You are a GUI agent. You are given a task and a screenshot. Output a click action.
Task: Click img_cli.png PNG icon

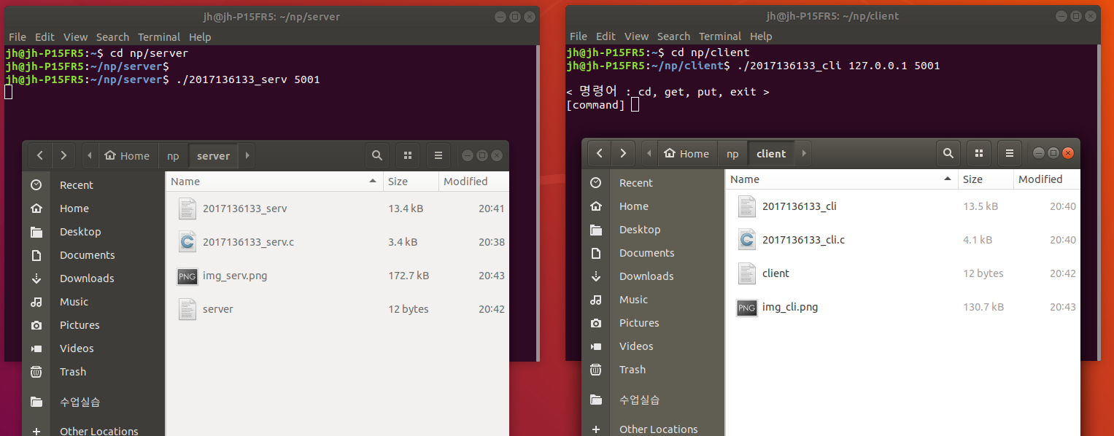pos(747,307)
